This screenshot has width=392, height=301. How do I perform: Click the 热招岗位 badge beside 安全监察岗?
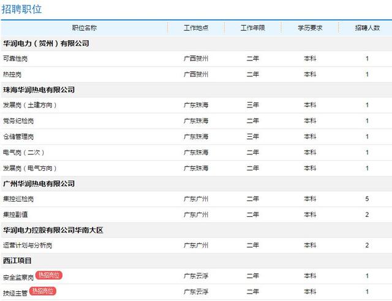pyautogui.click(x=49, y=275)
